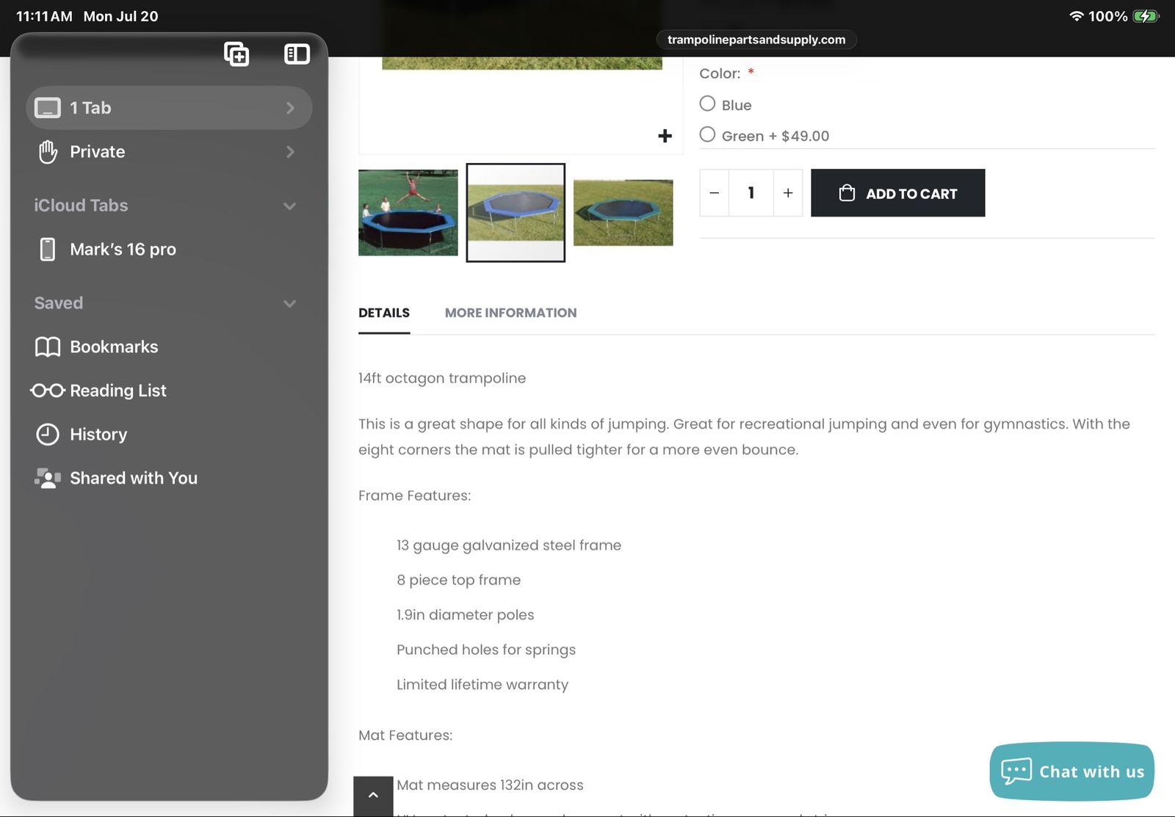Open browsing History
1175x817 pixels.
click(x=169, y=435)
